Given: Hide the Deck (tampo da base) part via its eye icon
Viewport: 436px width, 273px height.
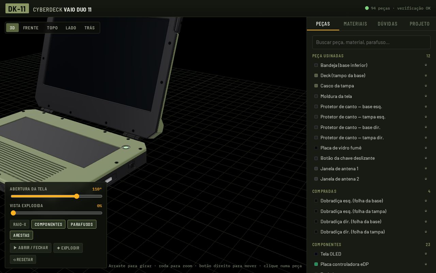Looking at the screenshot, I should coord(426,75).
